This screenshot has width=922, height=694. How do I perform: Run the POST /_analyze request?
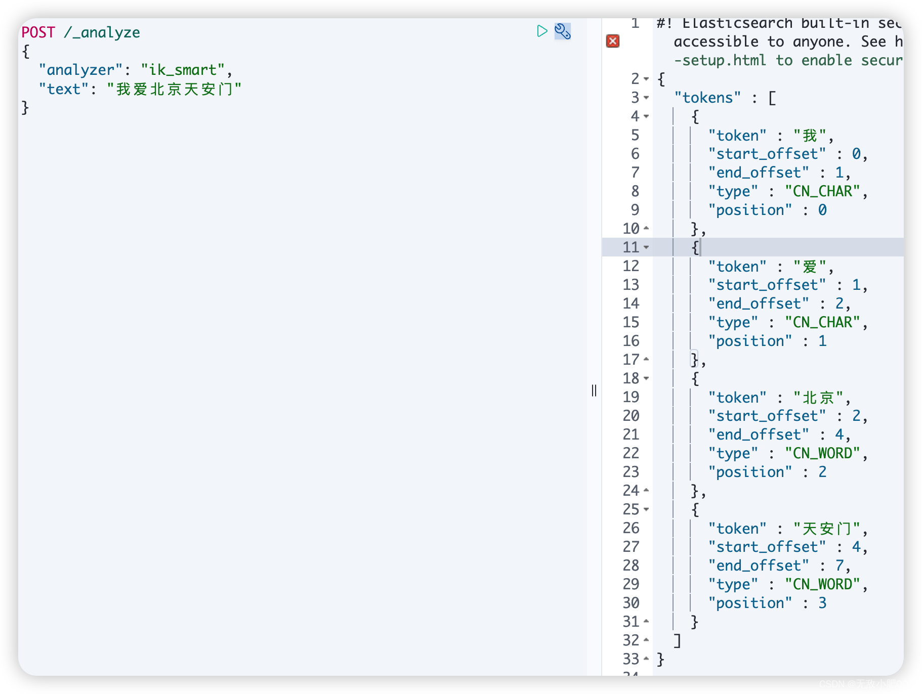[542, 31]
